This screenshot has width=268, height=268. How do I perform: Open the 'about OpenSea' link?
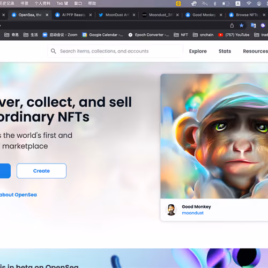click(x=18, y=195)
